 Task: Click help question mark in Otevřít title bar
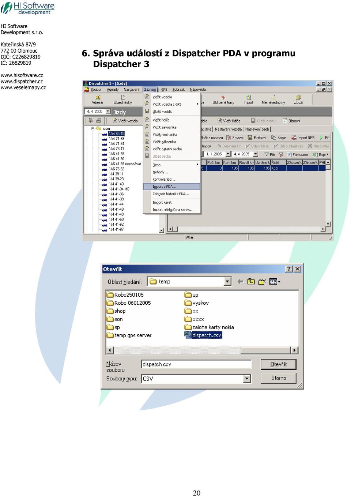click(x=289, y=269)
